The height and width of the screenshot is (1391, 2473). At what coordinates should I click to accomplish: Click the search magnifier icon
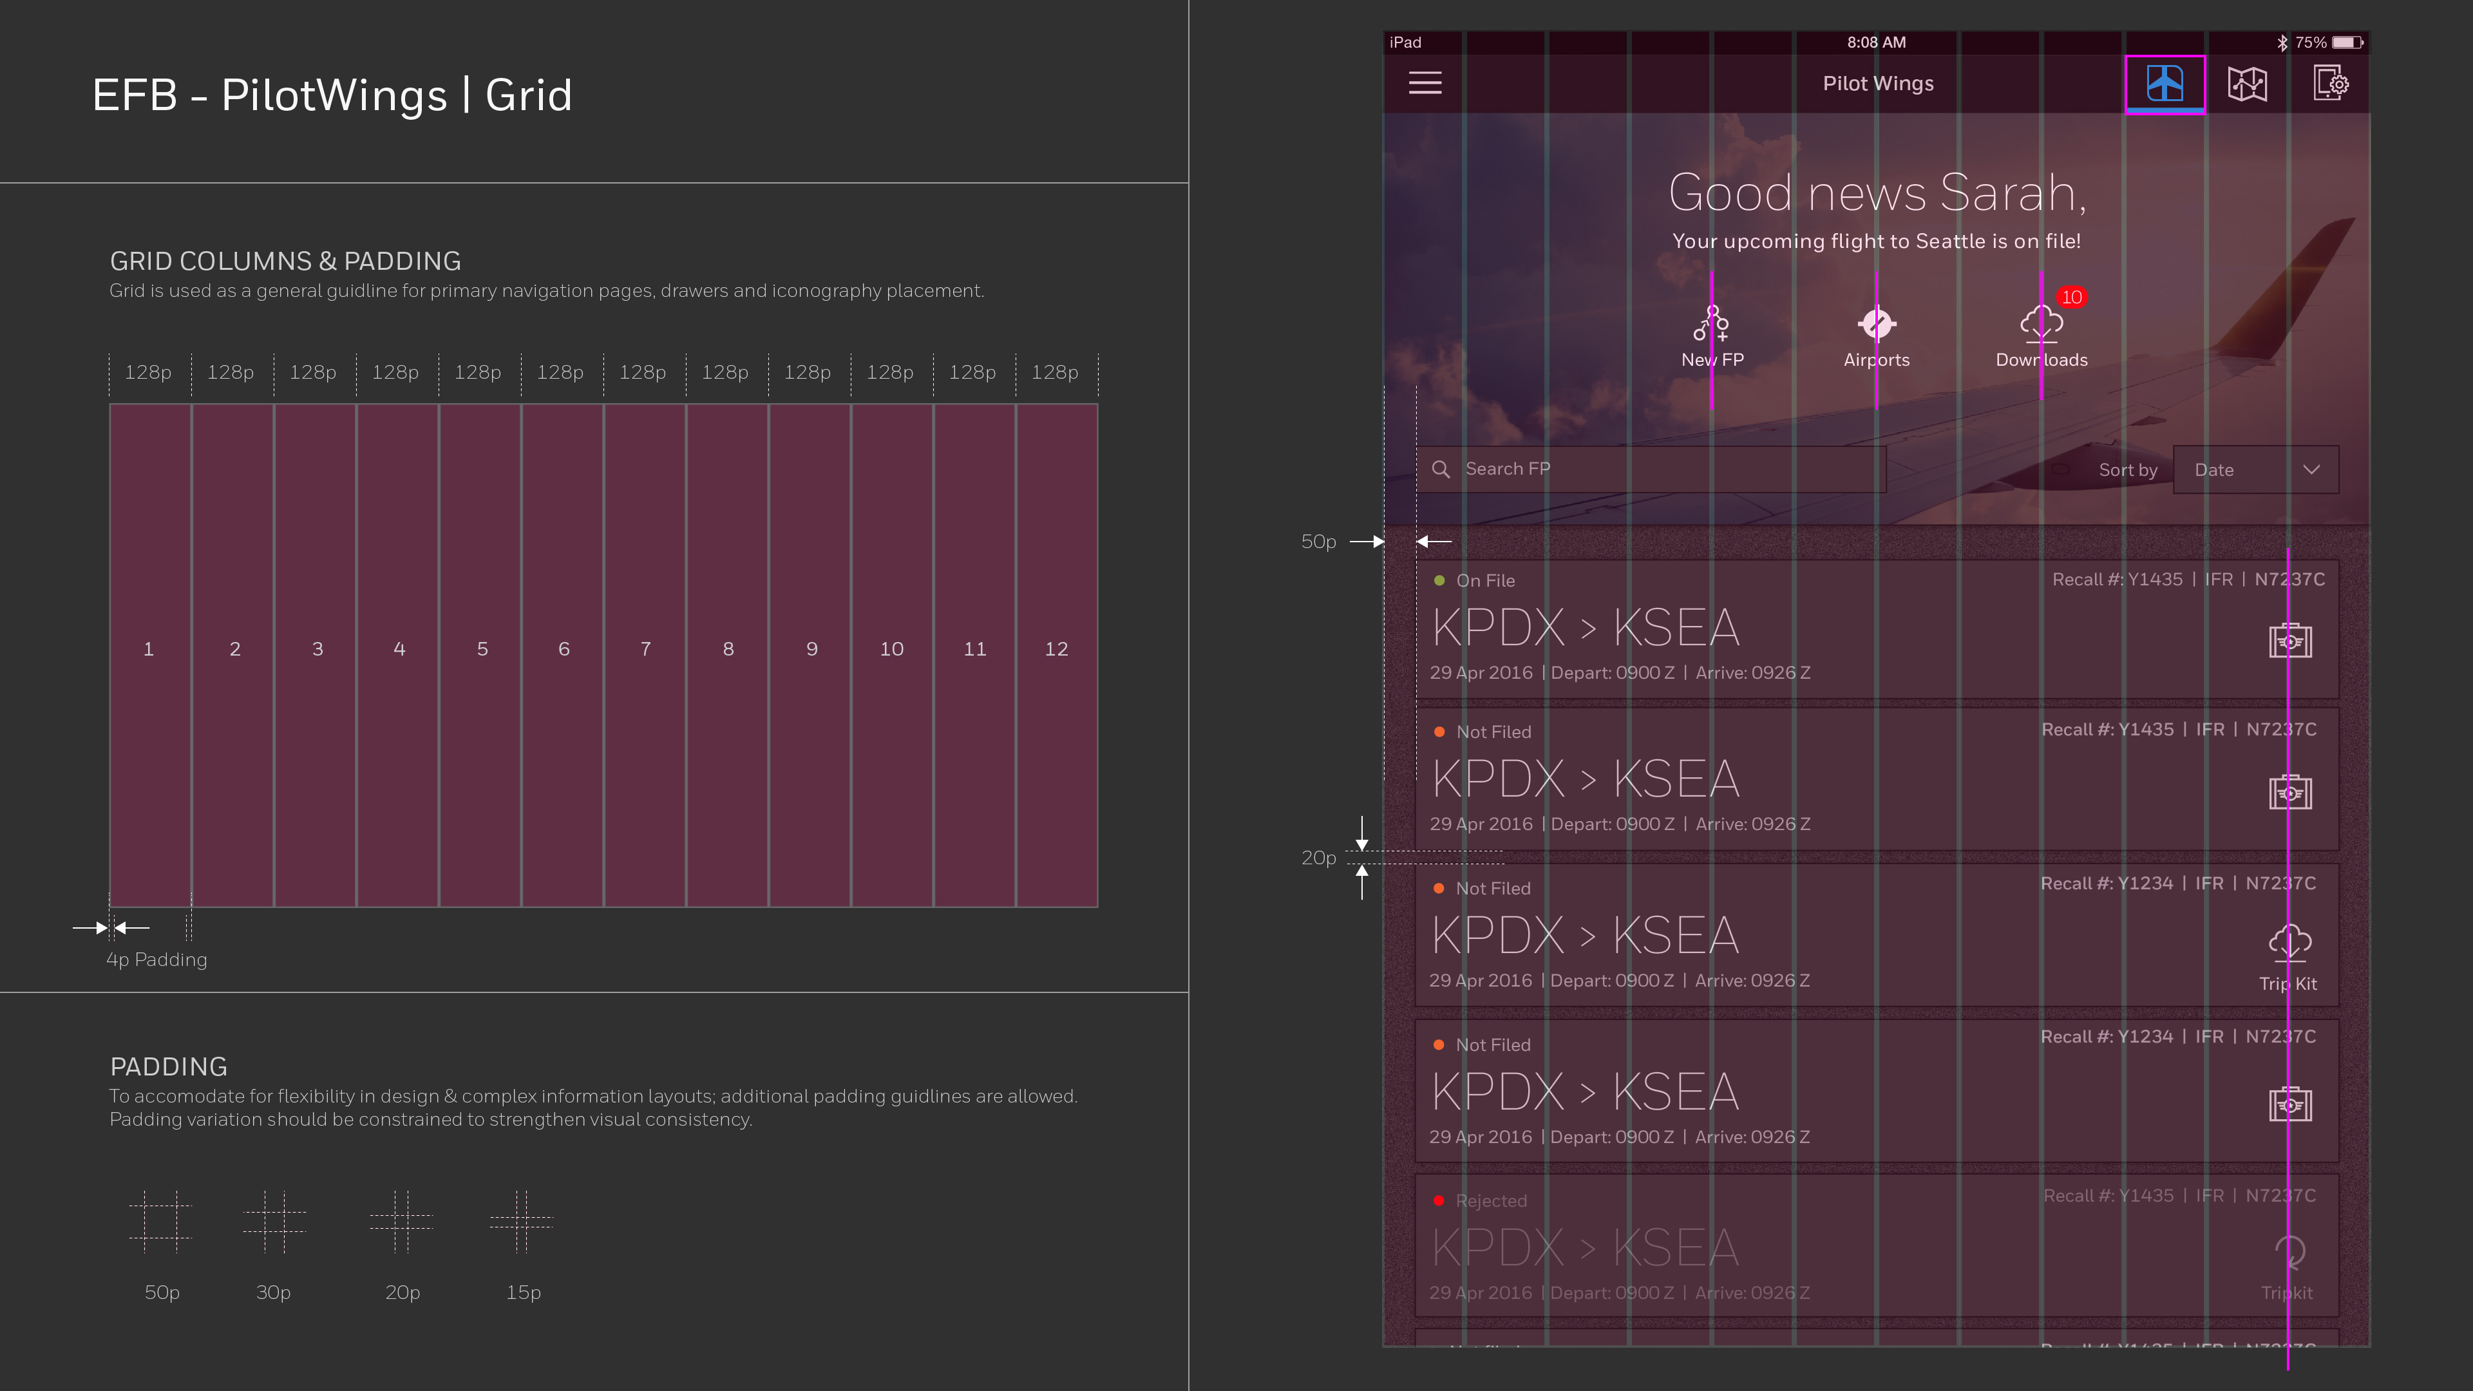click(1441, 469)
